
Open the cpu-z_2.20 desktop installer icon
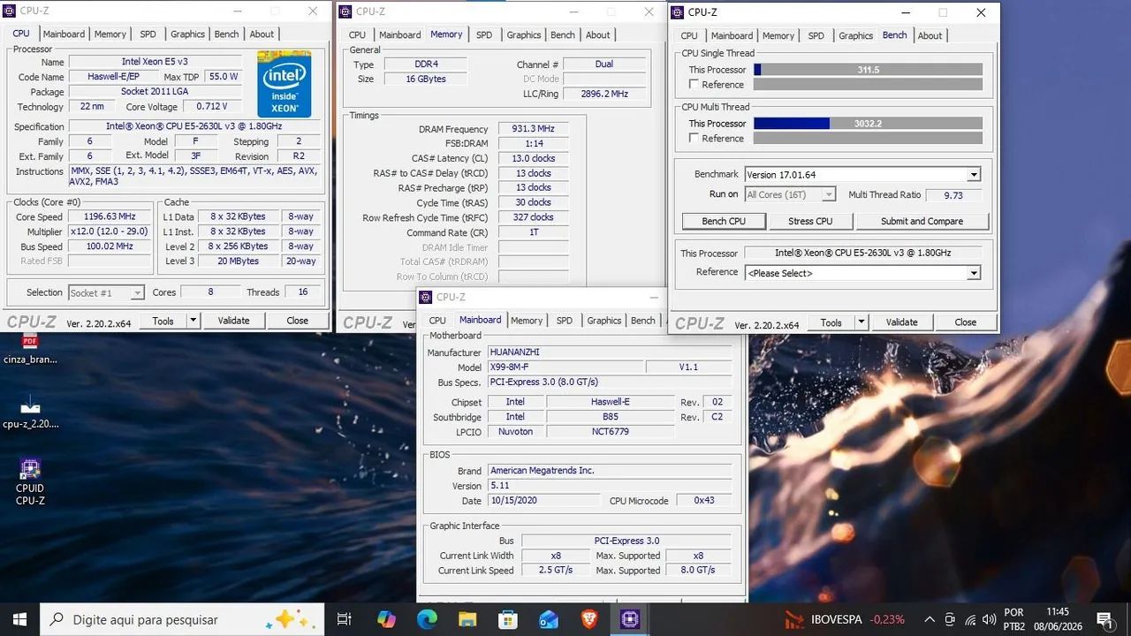(30, 413)
